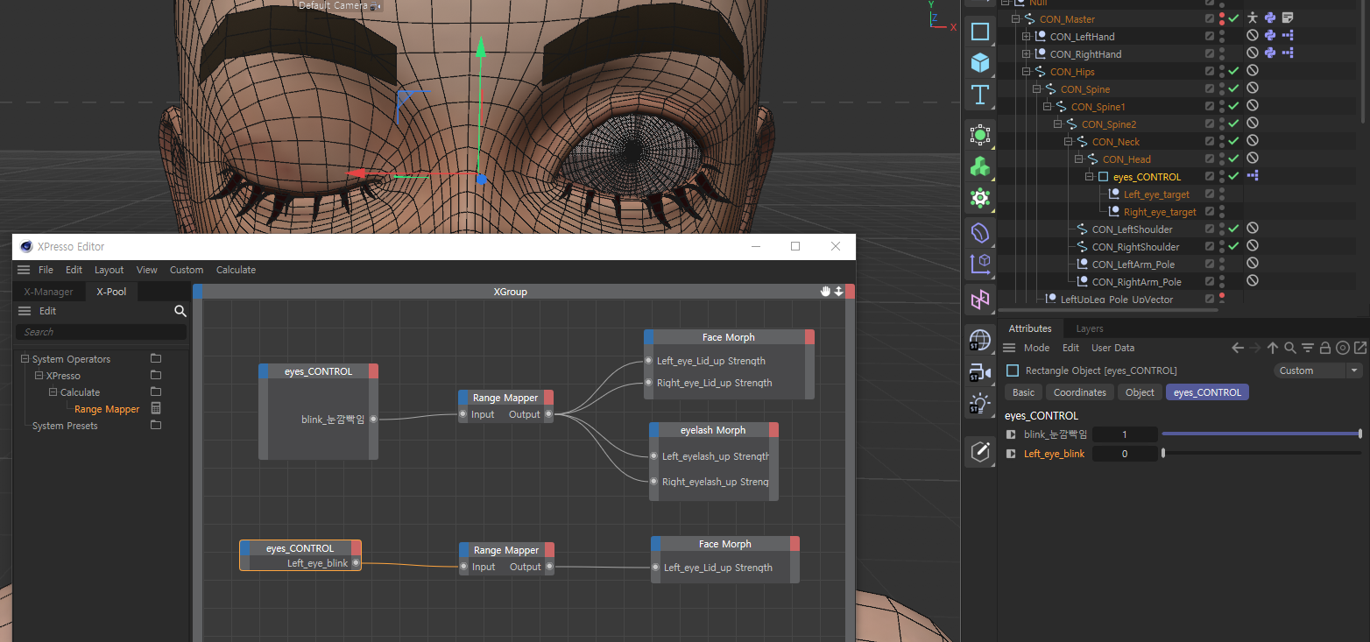Viewport: 1370px width, 642px height.
Task: Collapse eyes_CONTROL tree node
Action: pos(1090,176)
